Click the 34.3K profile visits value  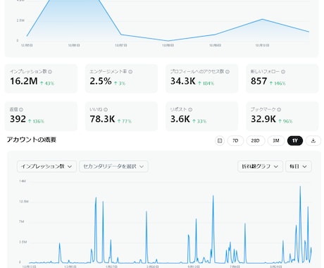click(x=183, y=81)
